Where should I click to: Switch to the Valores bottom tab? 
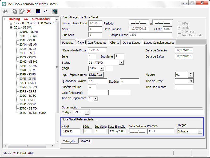click(85, 141)
